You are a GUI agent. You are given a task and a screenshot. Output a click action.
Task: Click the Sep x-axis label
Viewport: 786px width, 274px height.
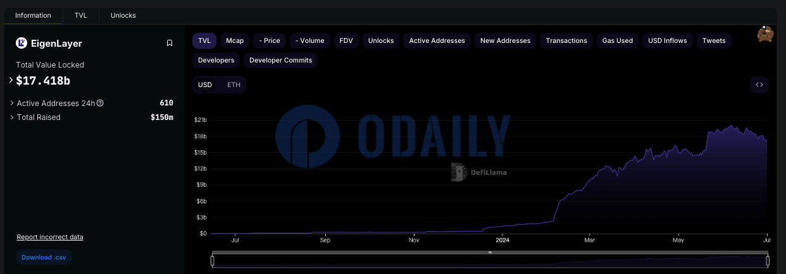coord(325,240)
